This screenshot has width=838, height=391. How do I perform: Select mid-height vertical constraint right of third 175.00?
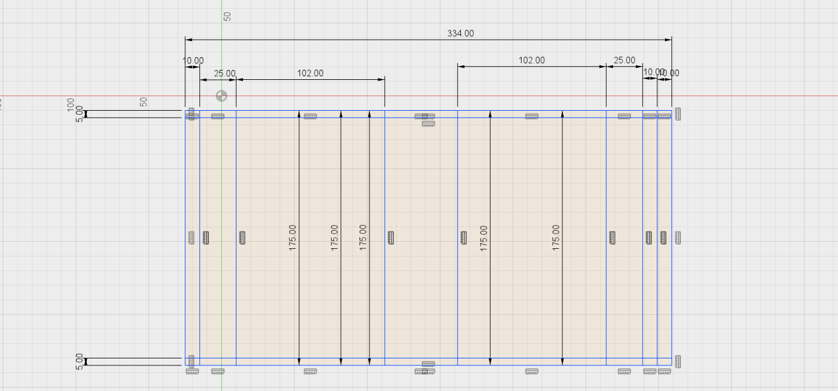click(391, 238)
